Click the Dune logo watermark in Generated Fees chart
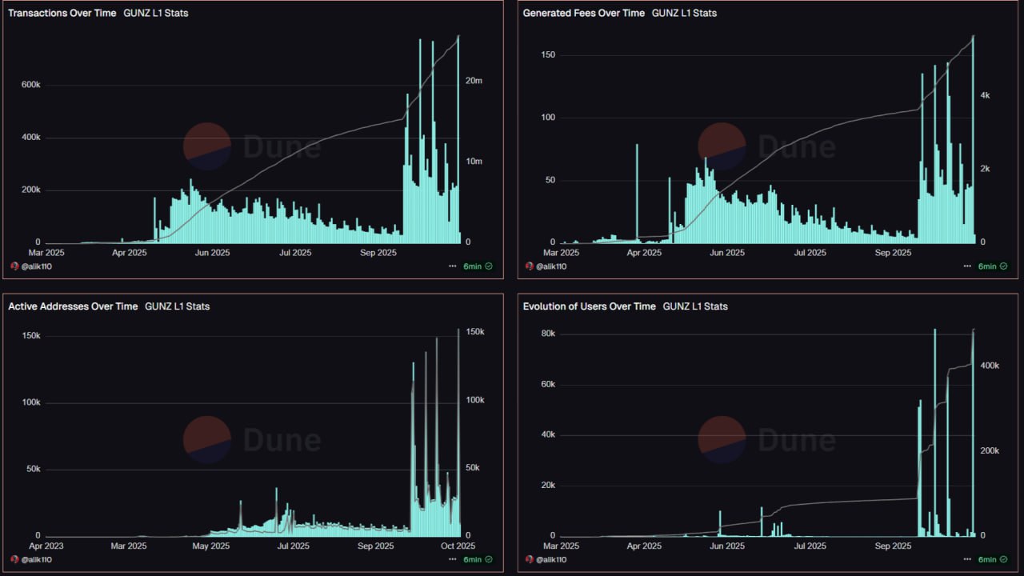This screenshot has height=576, width=1024. (x=722, y=146)
